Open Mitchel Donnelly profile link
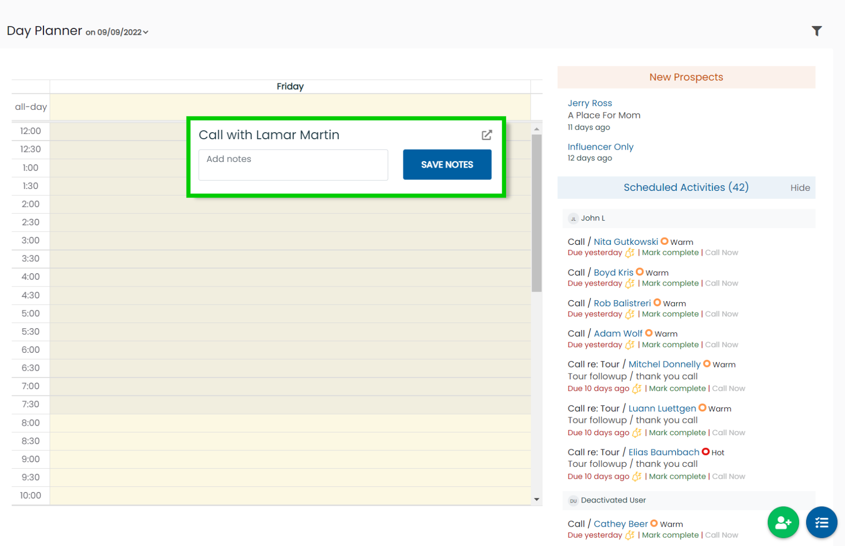The height and width of the screenshot is (546, 845). (664, 365)
